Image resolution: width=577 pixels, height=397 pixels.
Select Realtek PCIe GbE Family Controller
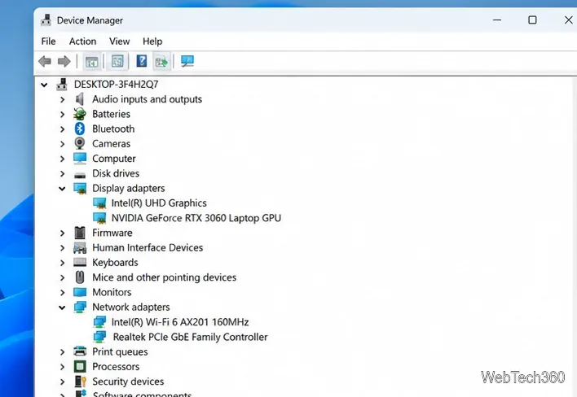[190, 337]
